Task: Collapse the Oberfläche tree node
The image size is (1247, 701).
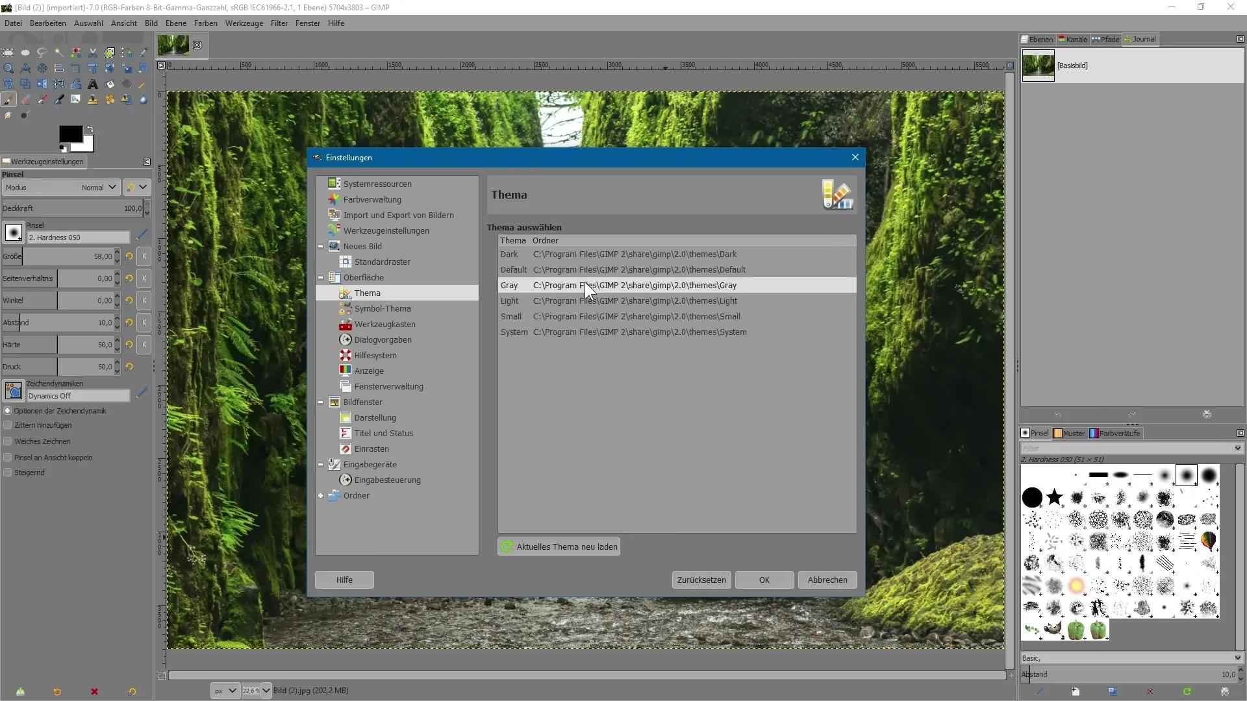Action: (320, 278)
